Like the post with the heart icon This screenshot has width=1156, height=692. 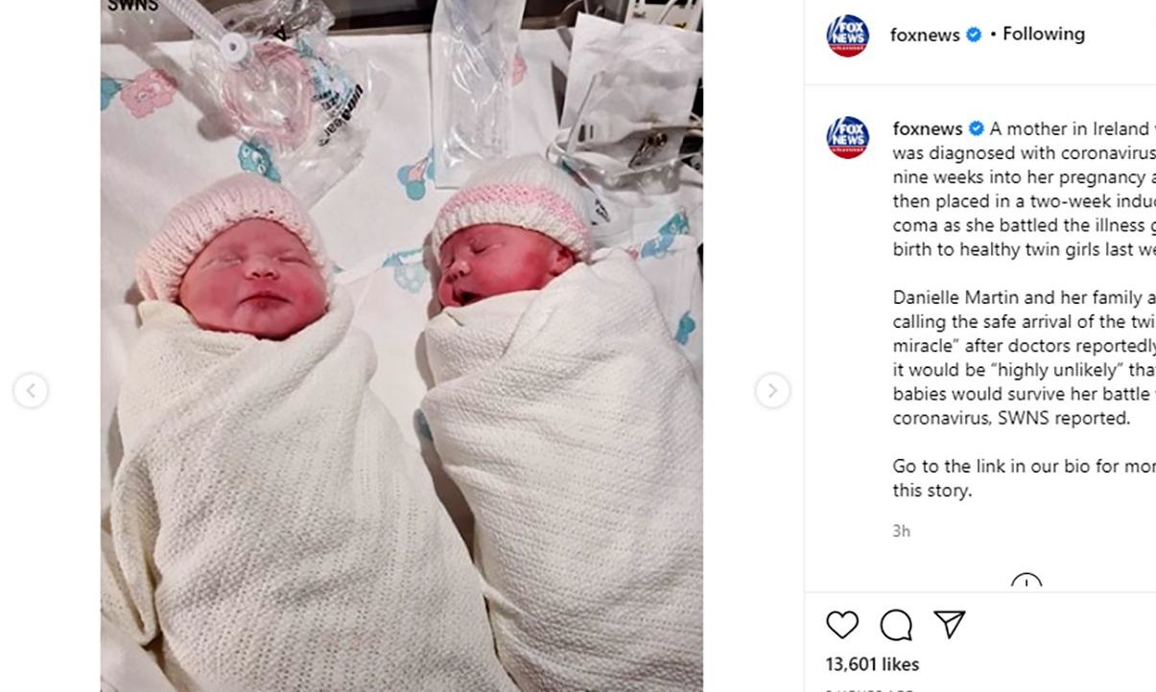pos(842,625)
